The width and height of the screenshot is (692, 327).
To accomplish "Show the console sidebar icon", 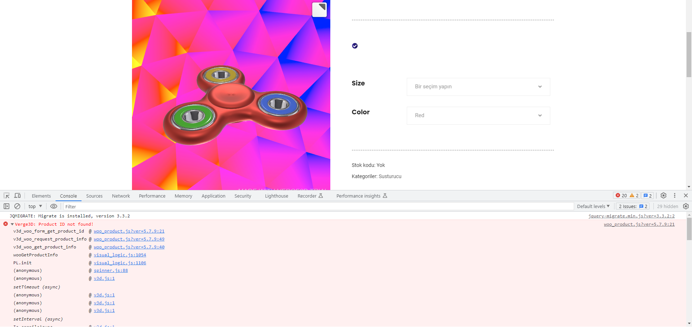I will [6, 206].
